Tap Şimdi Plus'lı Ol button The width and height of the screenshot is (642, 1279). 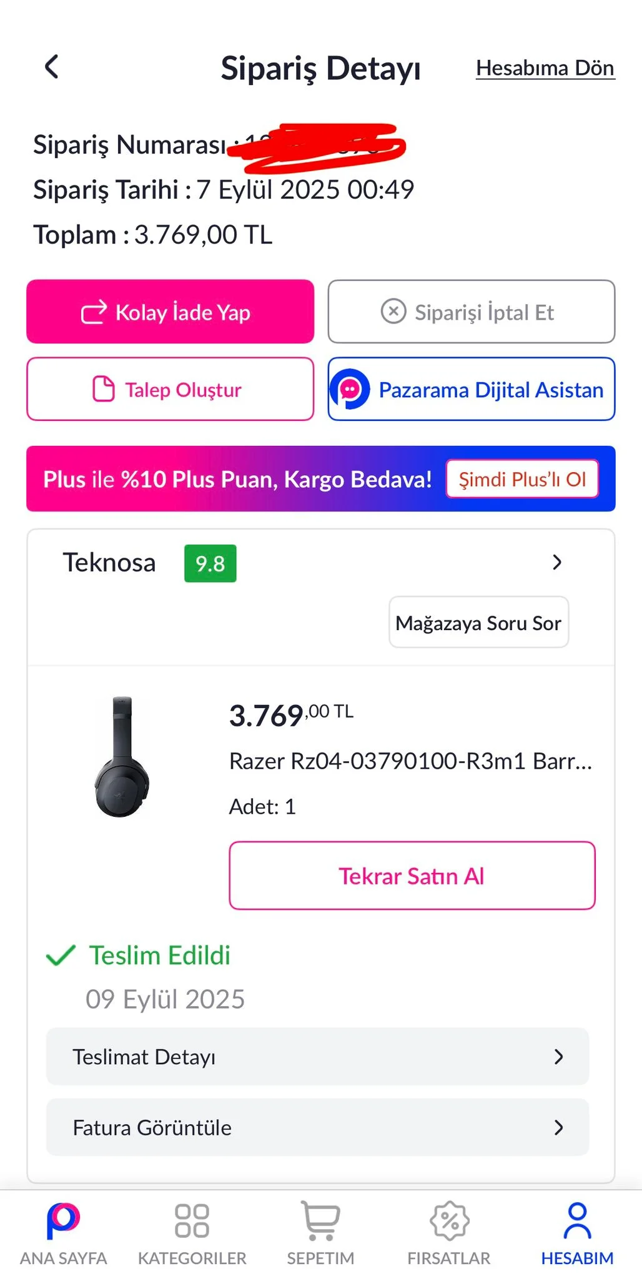(x=522, y=479)
